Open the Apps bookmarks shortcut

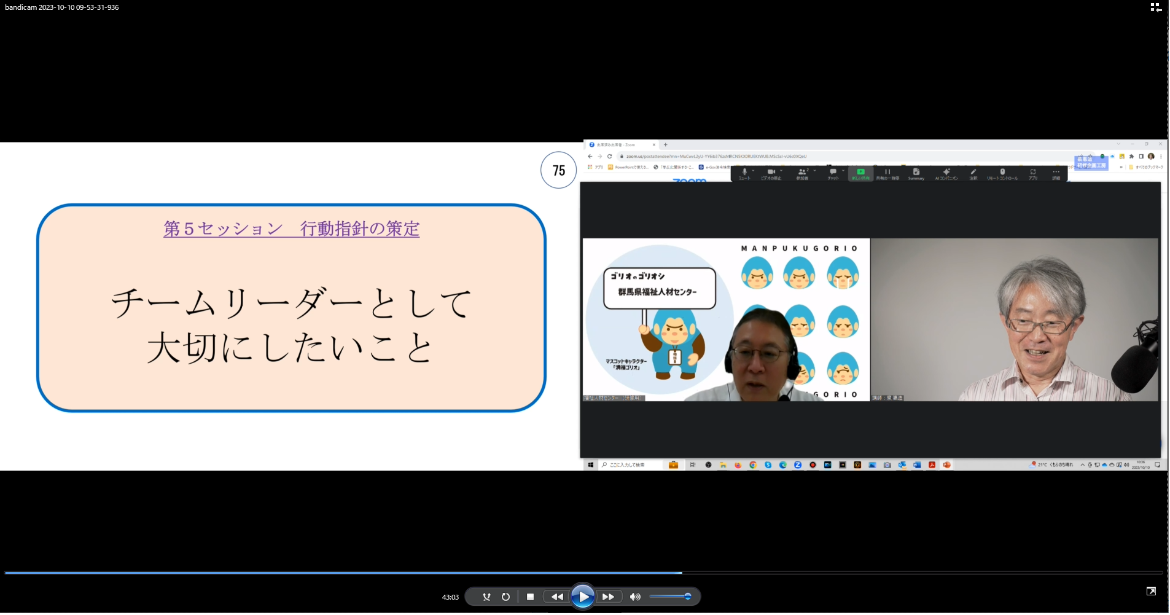point(596,167)
